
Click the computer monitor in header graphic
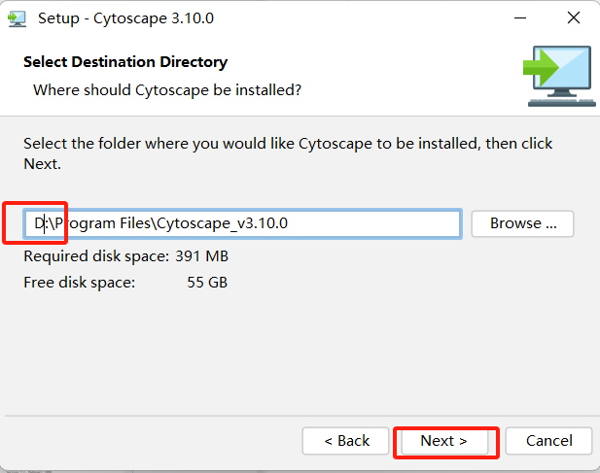click(564, 76)
